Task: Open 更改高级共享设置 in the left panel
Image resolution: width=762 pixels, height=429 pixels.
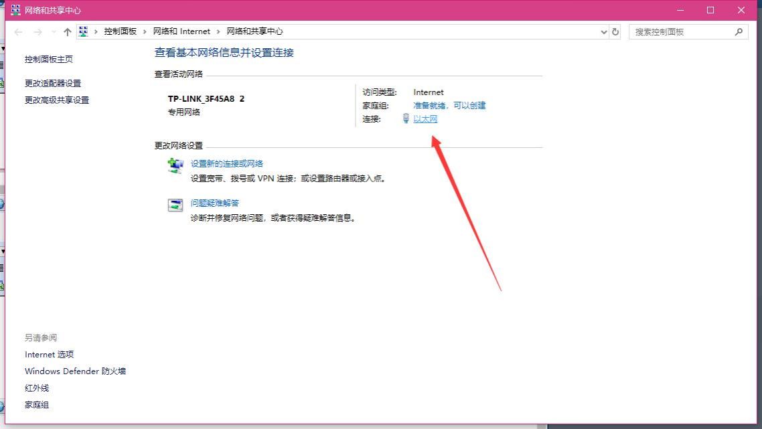Action: point(57,100)
